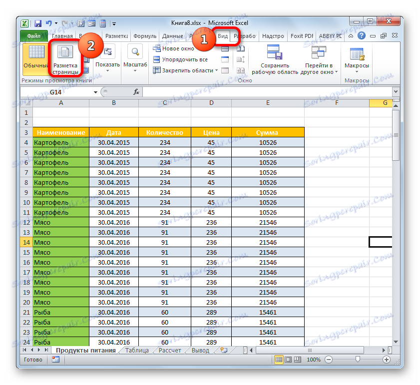Image resolution: width=420 pixels, height=385 pixels.
Task: Click the vertical scrollbar down arrow
Action: (396, 342)
